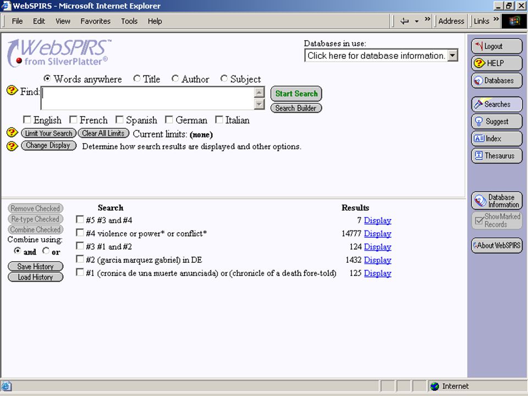Click help icon beside Change Display
The width and height of the screenshot is (528, 396).
(12, 146)
